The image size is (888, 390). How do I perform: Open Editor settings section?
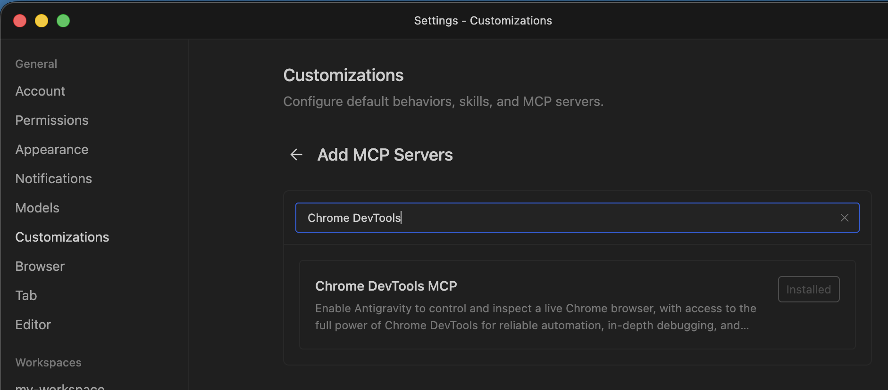pos(33,325)
